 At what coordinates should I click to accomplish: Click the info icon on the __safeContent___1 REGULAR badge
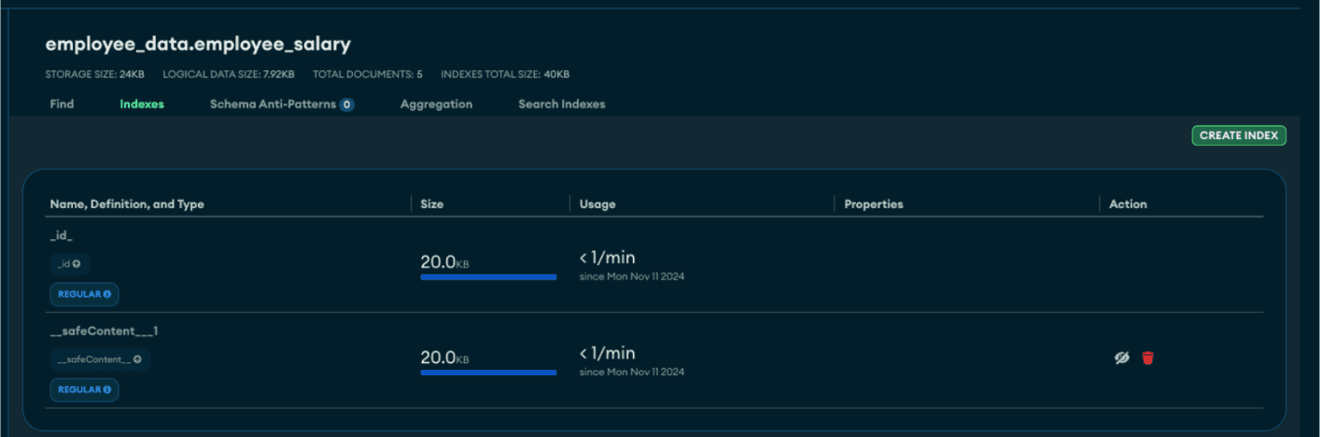[x=107, y=389]
